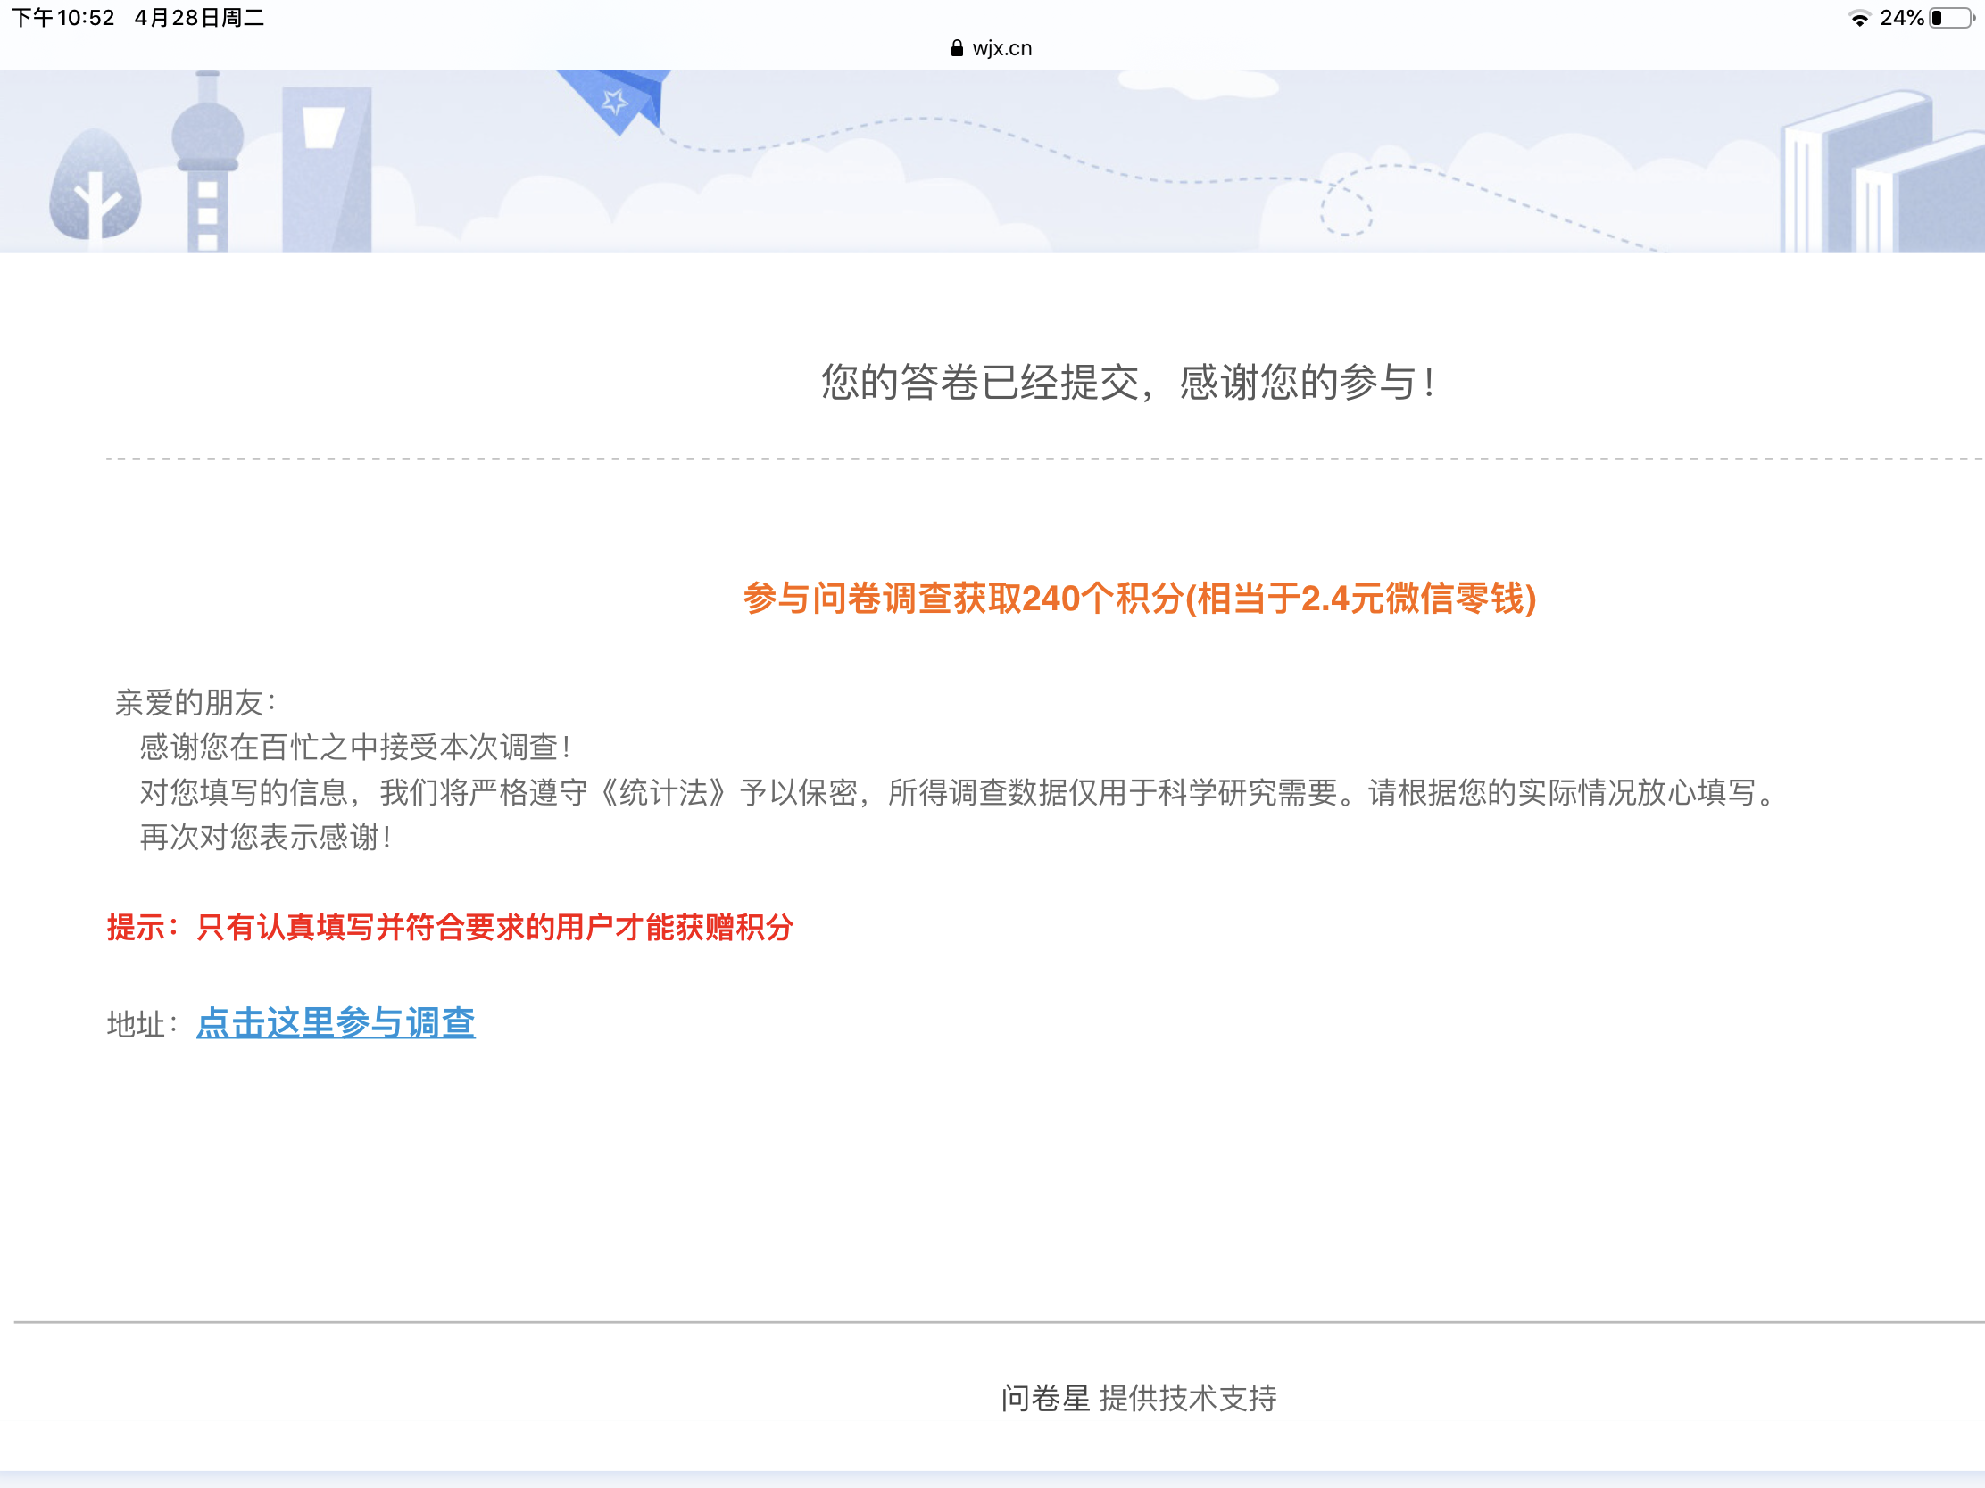Viewport: 1985px width, 1488px height.
Task: Click the 亲爱的朋友 greeting line
Action: pos(195,702)
